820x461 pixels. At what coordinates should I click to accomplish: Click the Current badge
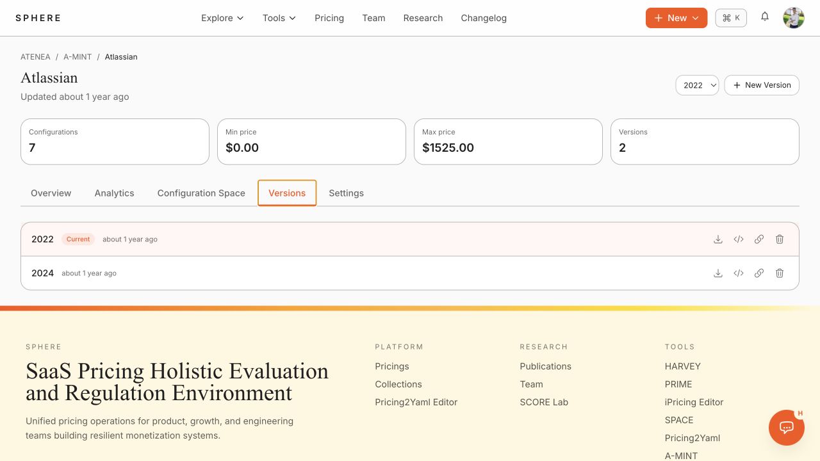(x=78, y=239)
